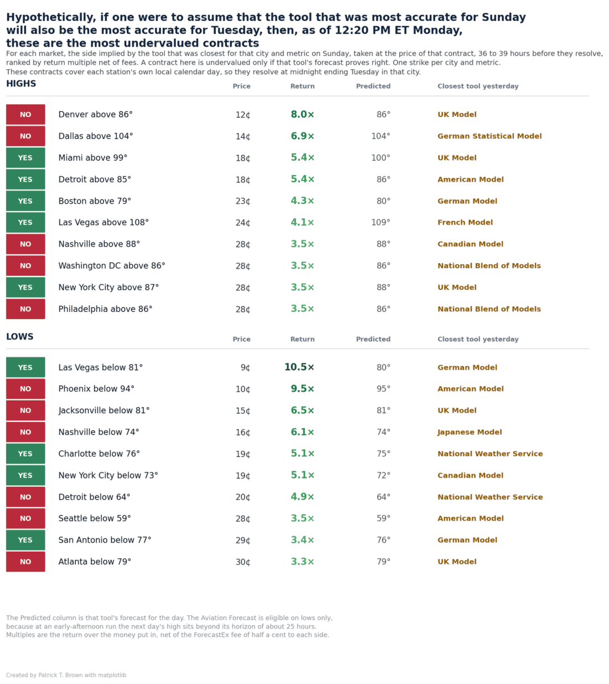Click the YES badge for Las Vegas below 81°

click(x=25, y=367)
